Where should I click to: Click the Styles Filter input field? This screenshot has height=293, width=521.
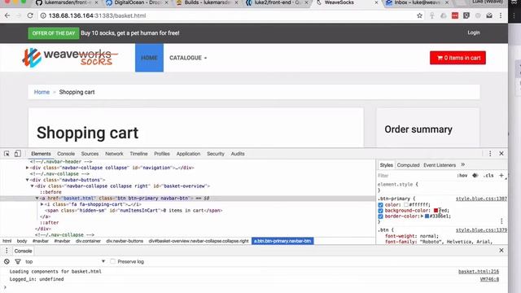415,176
